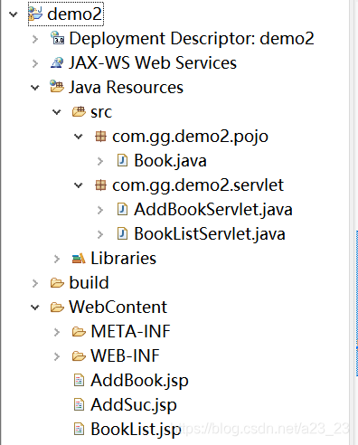
Task: Expand the WEB-INF folder
Action: 57,356
